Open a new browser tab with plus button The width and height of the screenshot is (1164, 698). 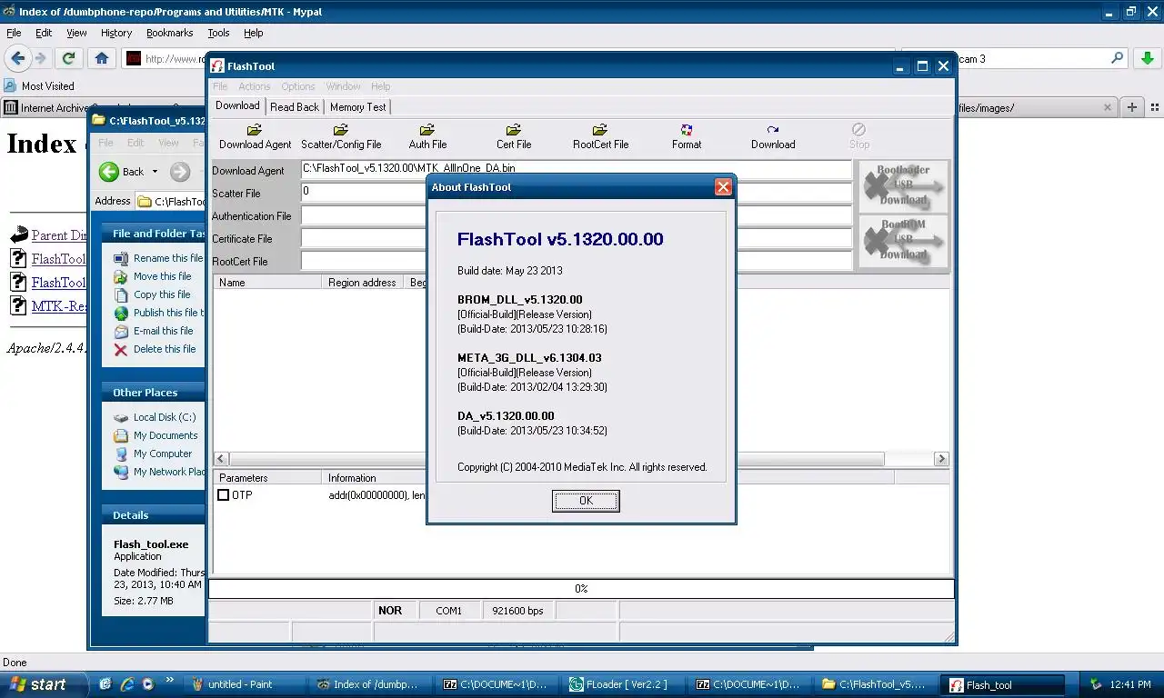click(x=1132, y=107)
